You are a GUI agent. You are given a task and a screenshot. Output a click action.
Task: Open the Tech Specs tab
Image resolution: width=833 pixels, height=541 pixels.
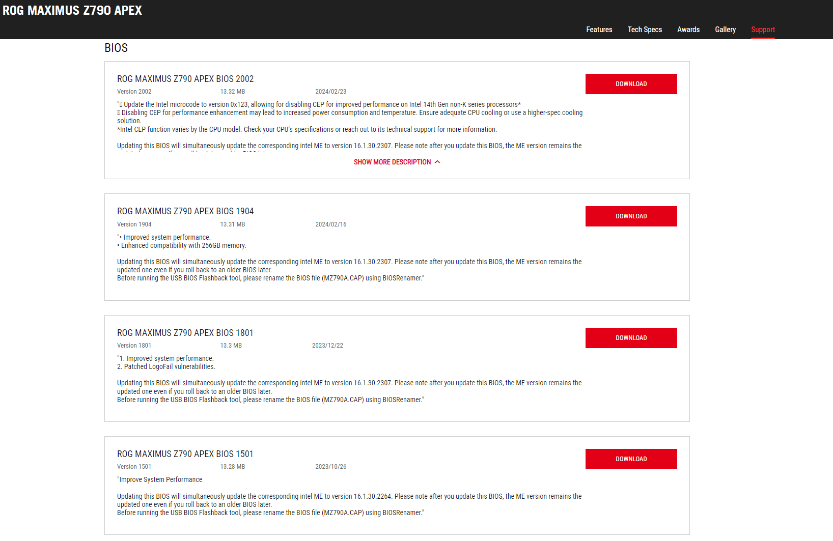coord(645,30)
